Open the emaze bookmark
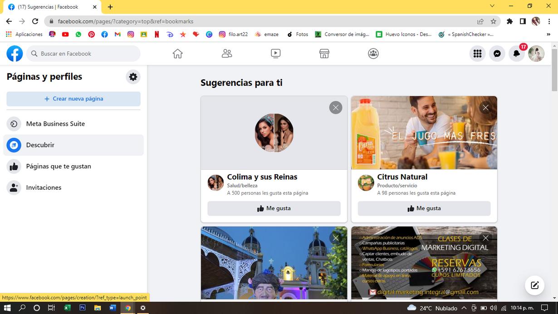558x314 pixels. (267, 34)
